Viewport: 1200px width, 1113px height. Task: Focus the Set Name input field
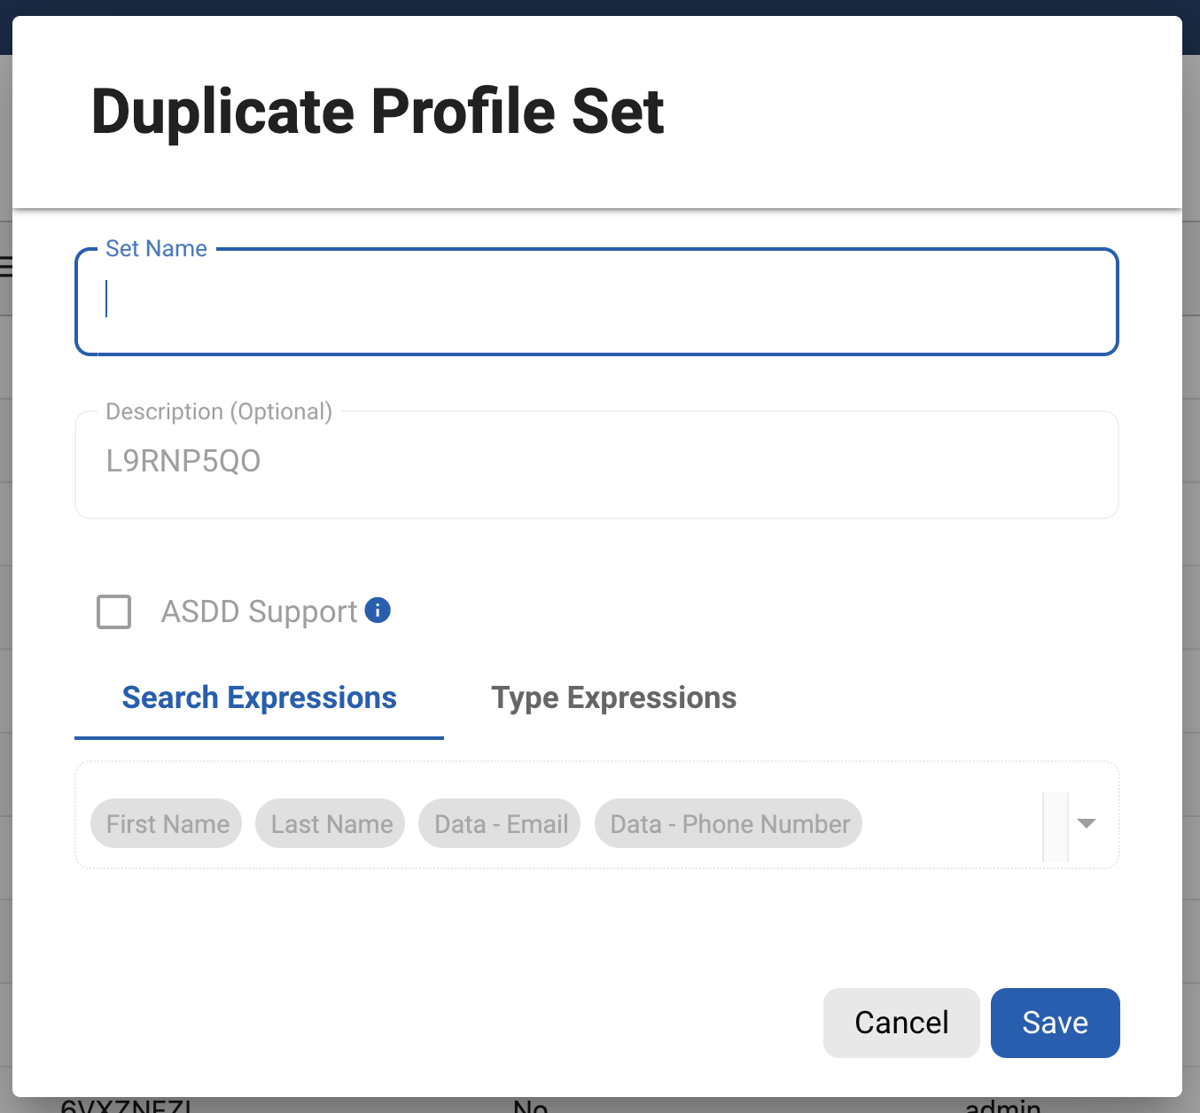596,301
